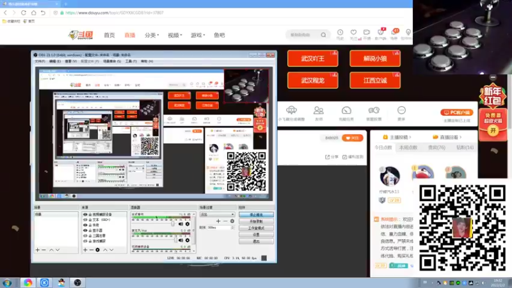The width and height of the screenshot is (512, 288).
Task: Toggle visibility of the 文本 (GDI+) source
Action: (85, 220)
